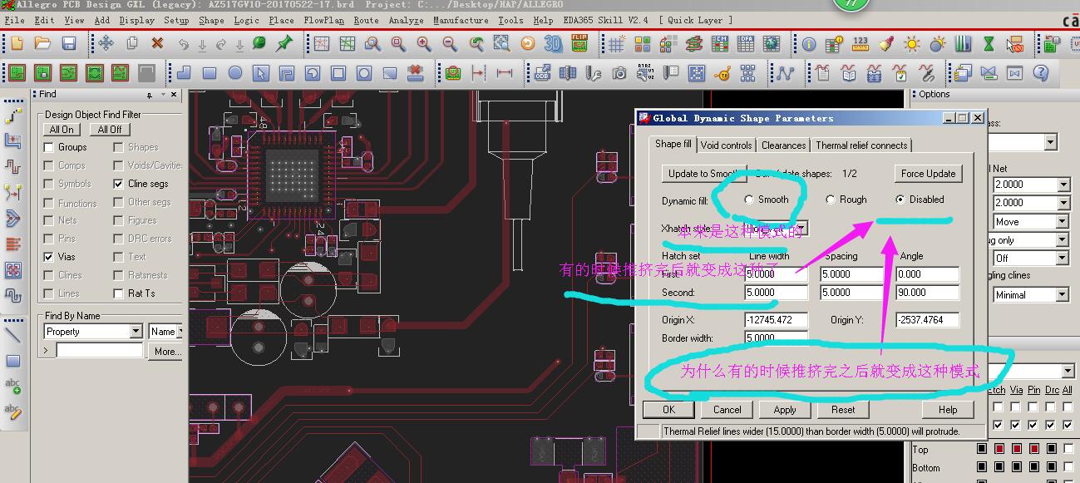
Task: Open the Manufacture menu
Action: [461, 20]
